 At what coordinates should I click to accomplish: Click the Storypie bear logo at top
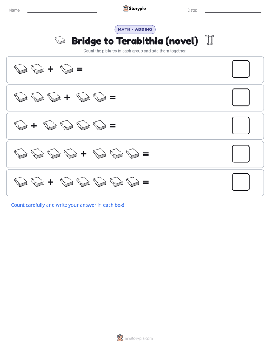pyautogui.click(x=126, y=8)
